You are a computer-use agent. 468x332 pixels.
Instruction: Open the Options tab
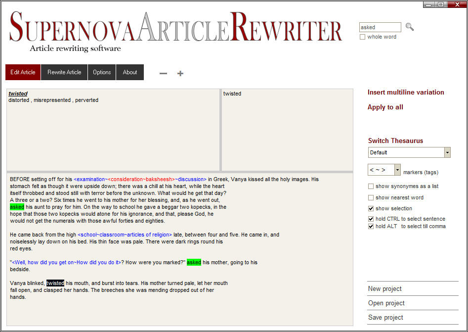pyautogui.click(x=102, y=72)
